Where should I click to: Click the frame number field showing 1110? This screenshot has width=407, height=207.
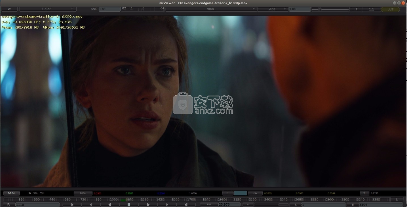[37, 204]
